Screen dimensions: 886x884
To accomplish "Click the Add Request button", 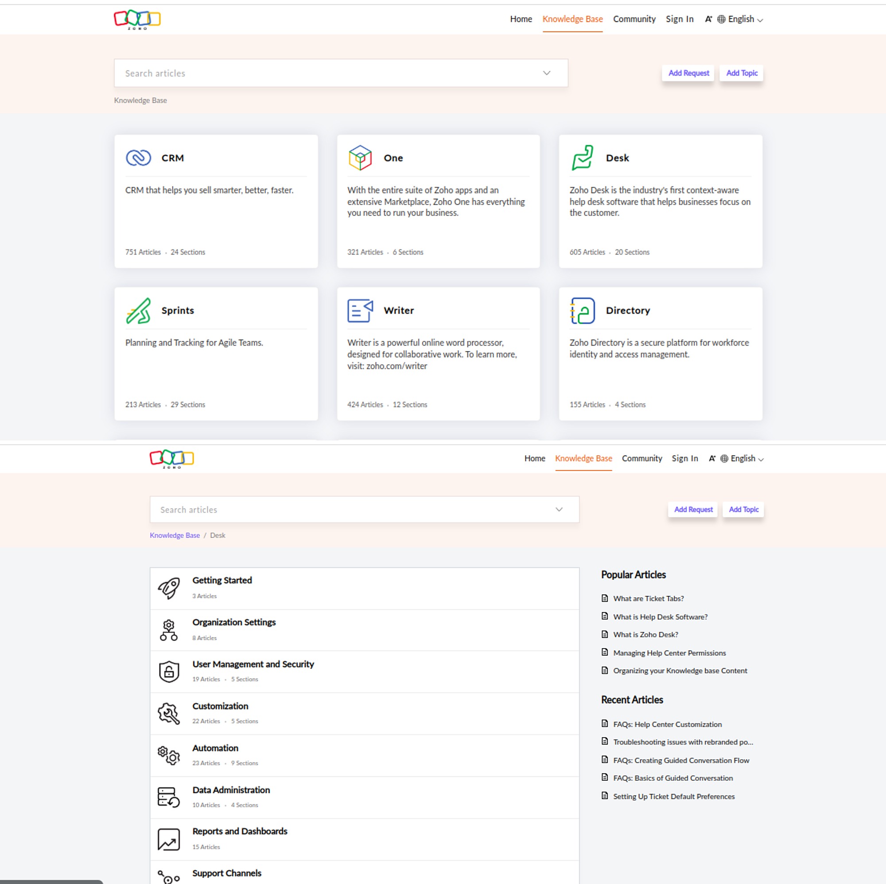I will pyautogui.click(x=689, y=73).
